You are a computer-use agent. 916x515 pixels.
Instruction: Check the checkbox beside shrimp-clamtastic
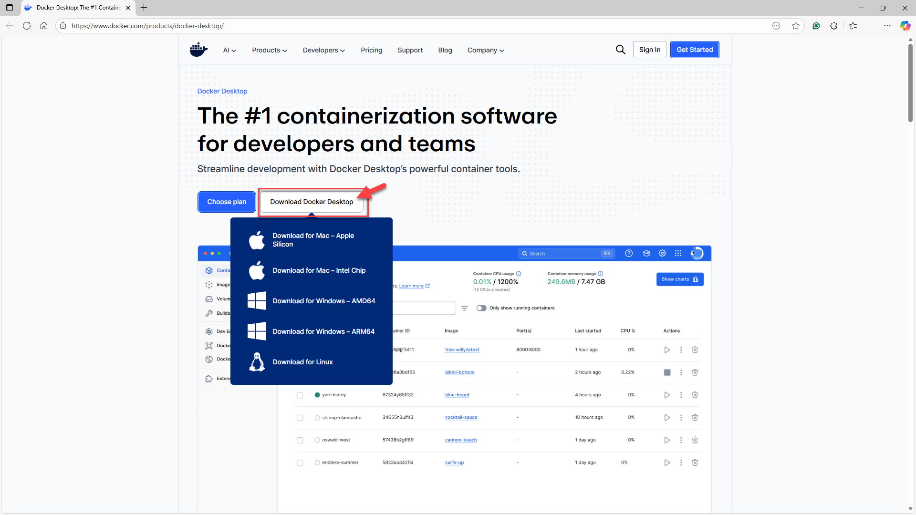pos(300,417)
